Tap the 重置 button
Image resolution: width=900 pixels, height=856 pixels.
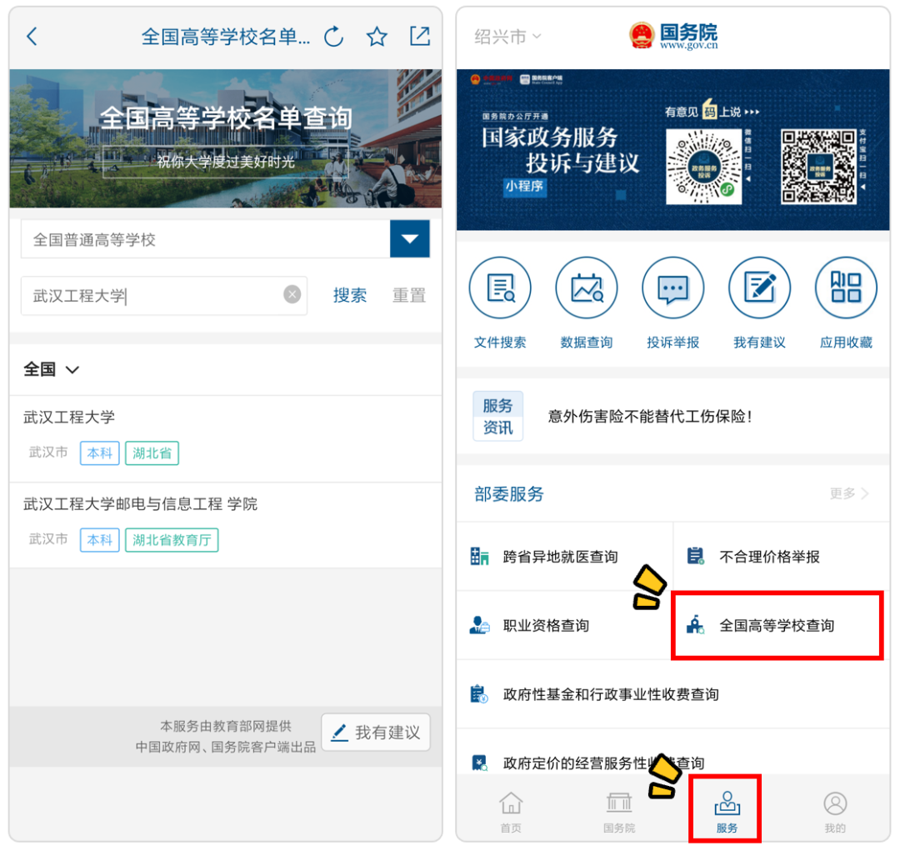coord(408,295)
